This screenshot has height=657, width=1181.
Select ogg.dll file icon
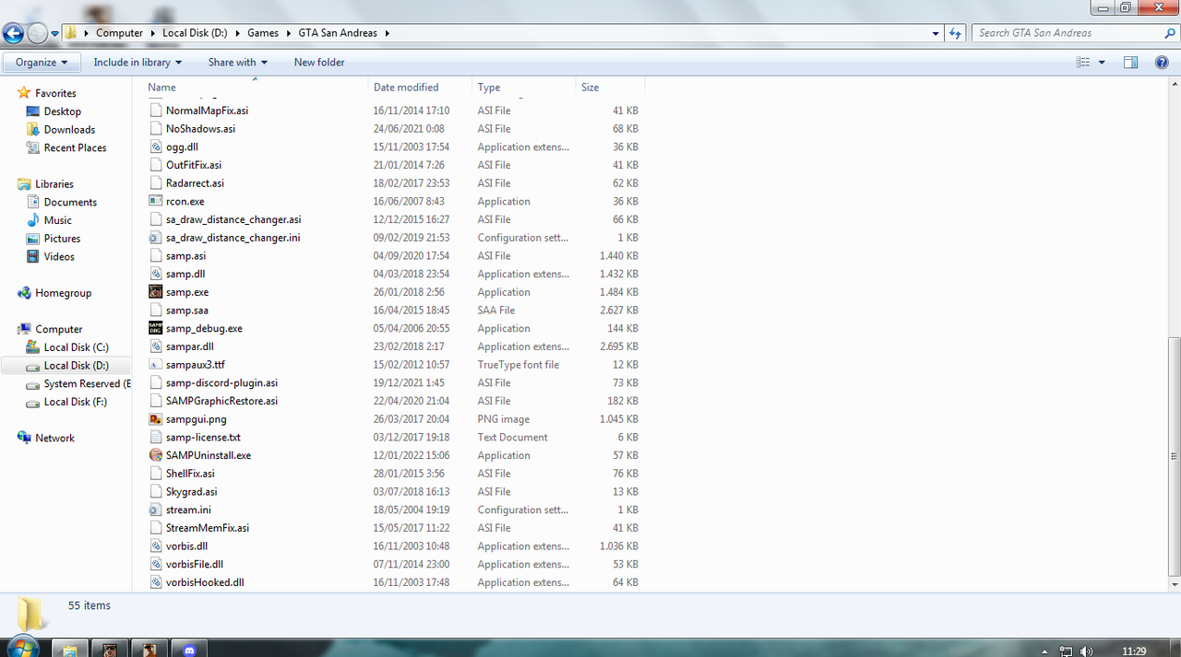coord(156,147)
